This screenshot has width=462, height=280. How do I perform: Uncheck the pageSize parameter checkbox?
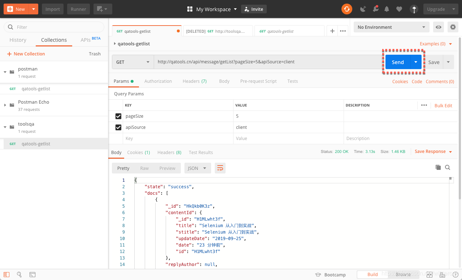point(118,116)
